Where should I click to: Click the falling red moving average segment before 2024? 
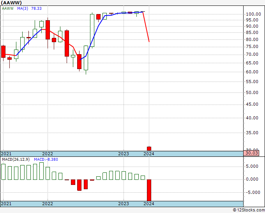(146, 27)
